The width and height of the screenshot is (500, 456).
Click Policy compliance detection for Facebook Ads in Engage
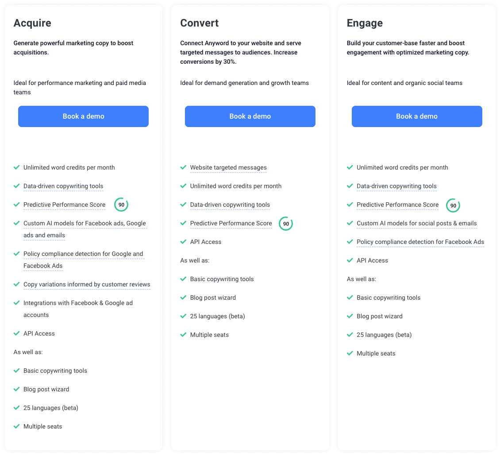pyautogui.click(x=420, y=242)
